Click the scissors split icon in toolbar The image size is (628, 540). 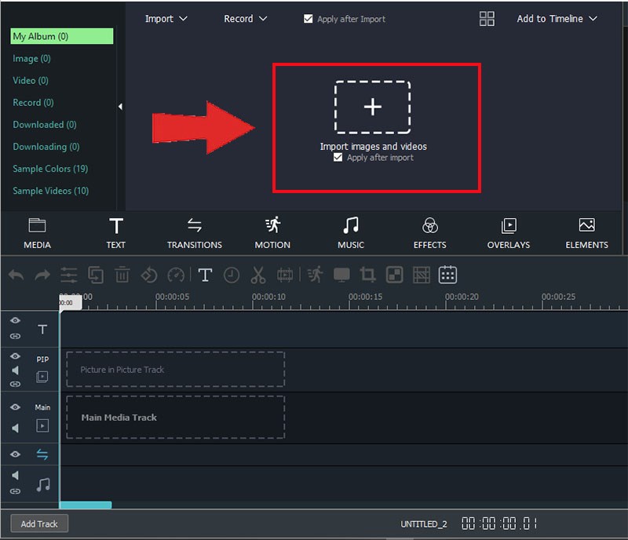pos(258,275)
